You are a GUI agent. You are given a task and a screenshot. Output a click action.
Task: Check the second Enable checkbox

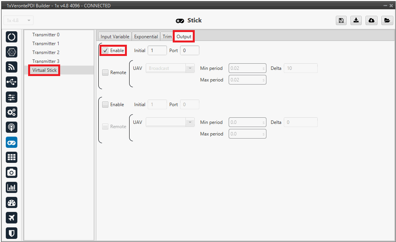pos(105,105)
